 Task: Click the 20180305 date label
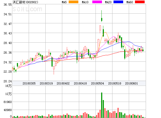(x=29, y=83)
